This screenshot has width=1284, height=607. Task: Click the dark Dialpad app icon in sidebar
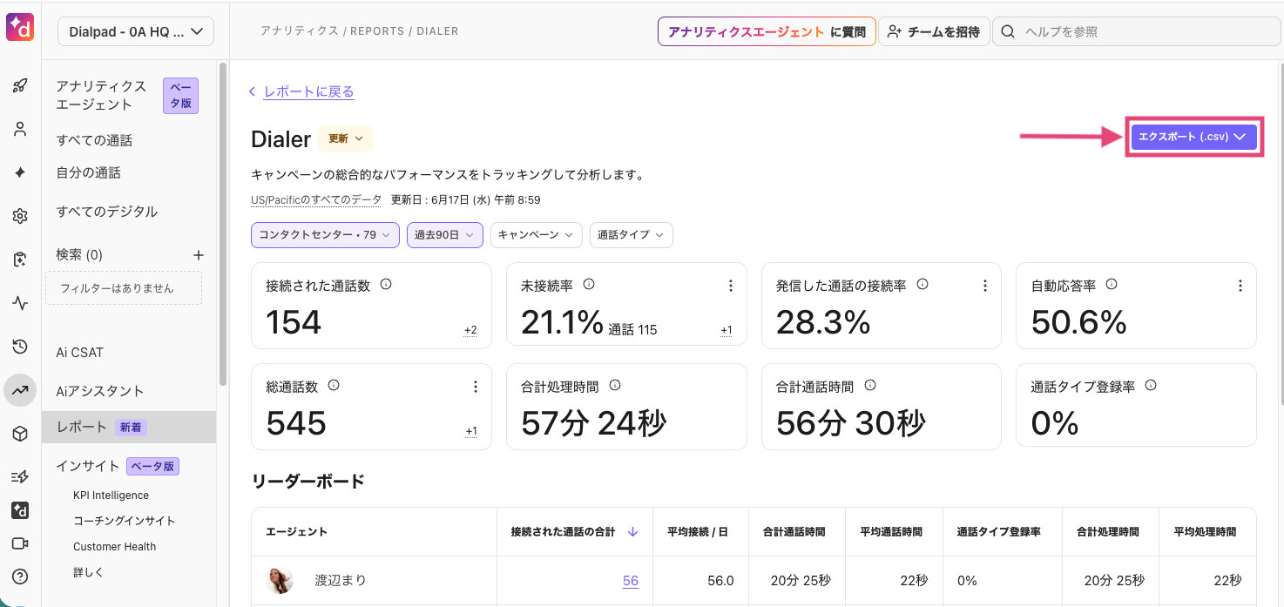(x=20, y=510)
